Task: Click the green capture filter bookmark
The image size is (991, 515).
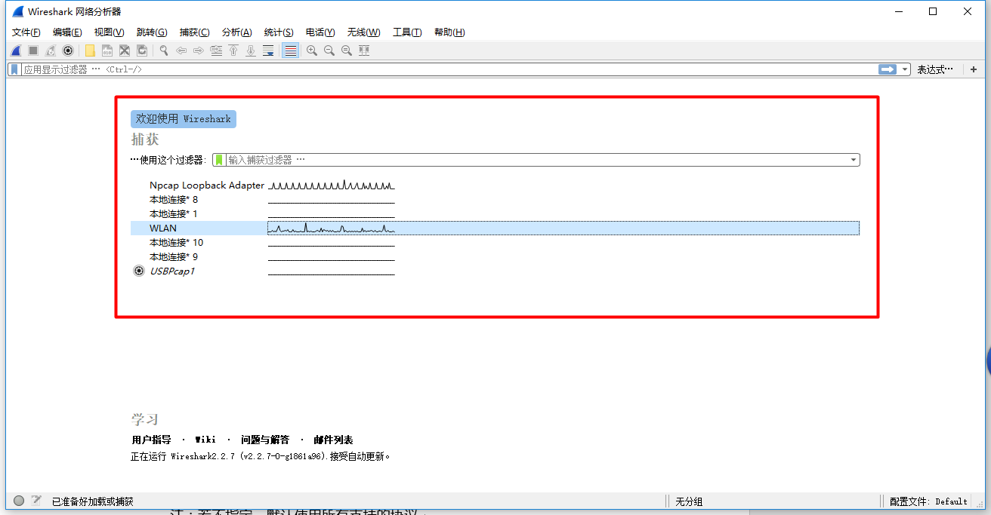Action: tap(219, 160)
